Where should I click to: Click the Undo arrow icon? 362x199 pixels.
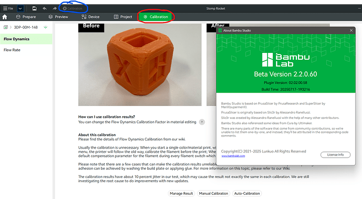(x=45, y=8)
